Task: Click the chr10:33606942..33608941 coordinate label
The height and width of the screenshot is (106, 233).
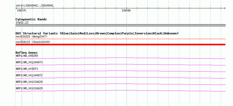Action: [x=35, y=6]
